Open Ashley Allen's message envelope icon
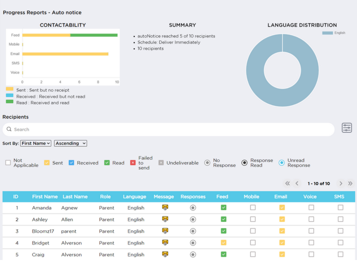 [165, 219]
